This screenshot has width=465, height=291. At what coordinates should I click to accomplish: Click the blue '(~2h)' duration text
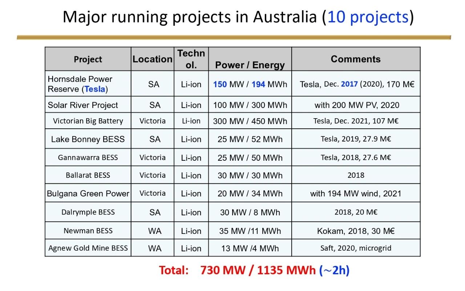[334, 270]
